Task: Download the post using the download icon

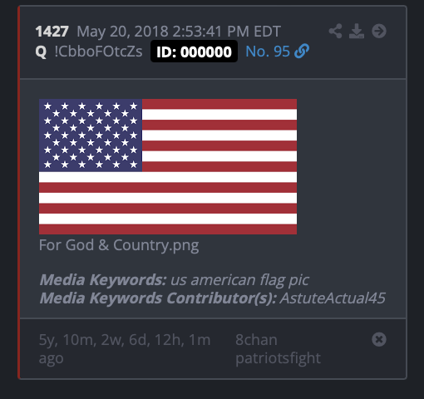Action: pyautogui.click(x=357, y=31)
